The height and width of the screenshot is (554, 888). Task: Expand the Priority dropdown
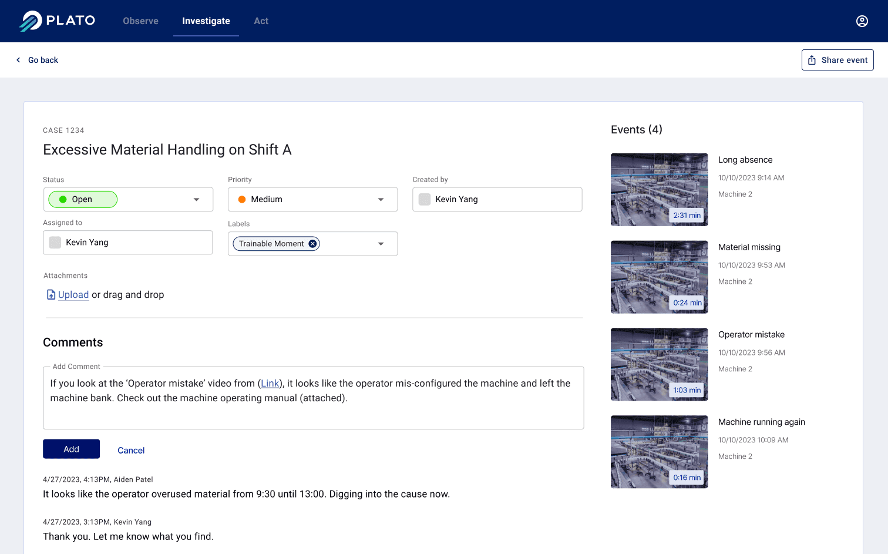pyautogui.click(x=381, y=199)
